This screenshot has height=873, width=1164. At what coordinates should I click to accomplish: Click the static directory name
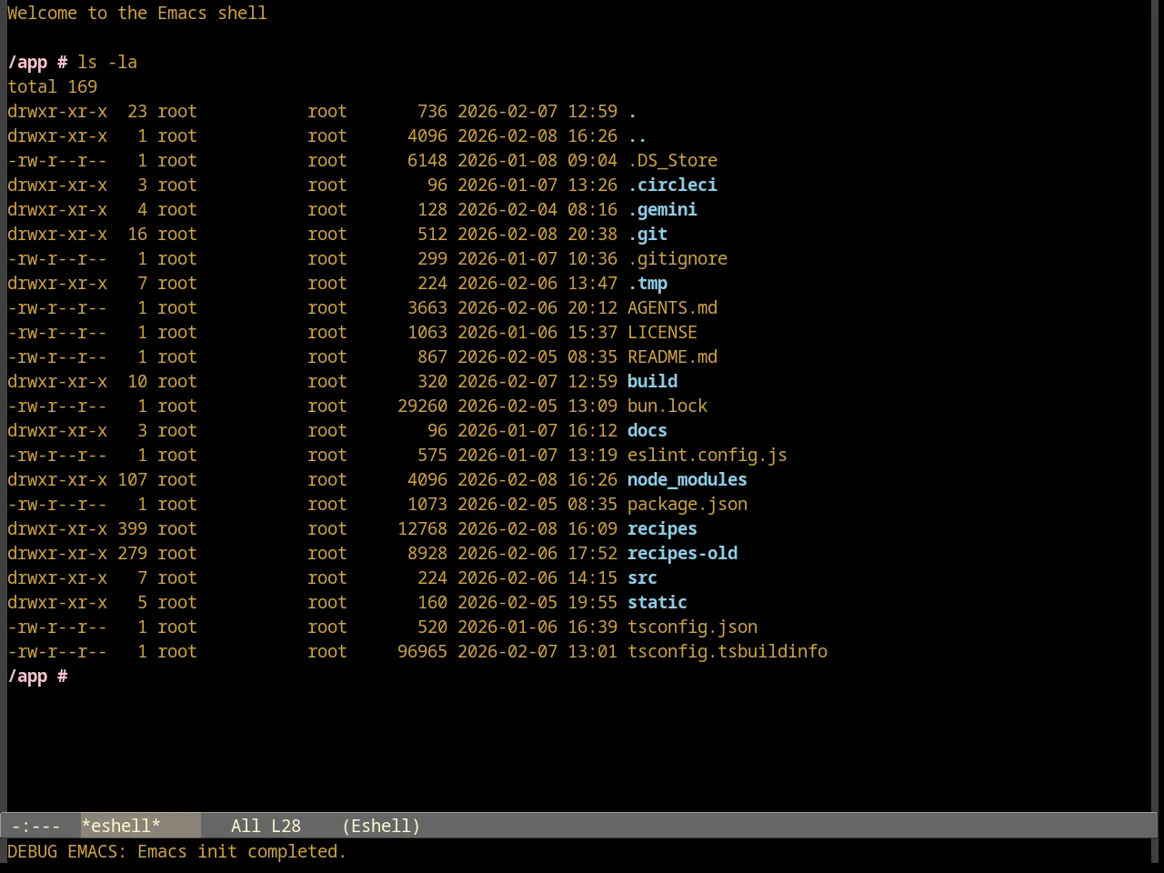pyautogui.click(x=657, y=602)
